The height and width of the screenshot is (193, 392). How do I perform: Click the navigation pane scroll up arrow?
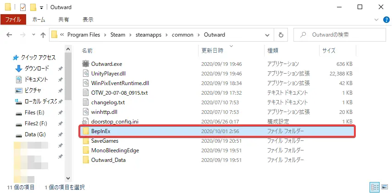pyautogui.click(x=68, y=49)
